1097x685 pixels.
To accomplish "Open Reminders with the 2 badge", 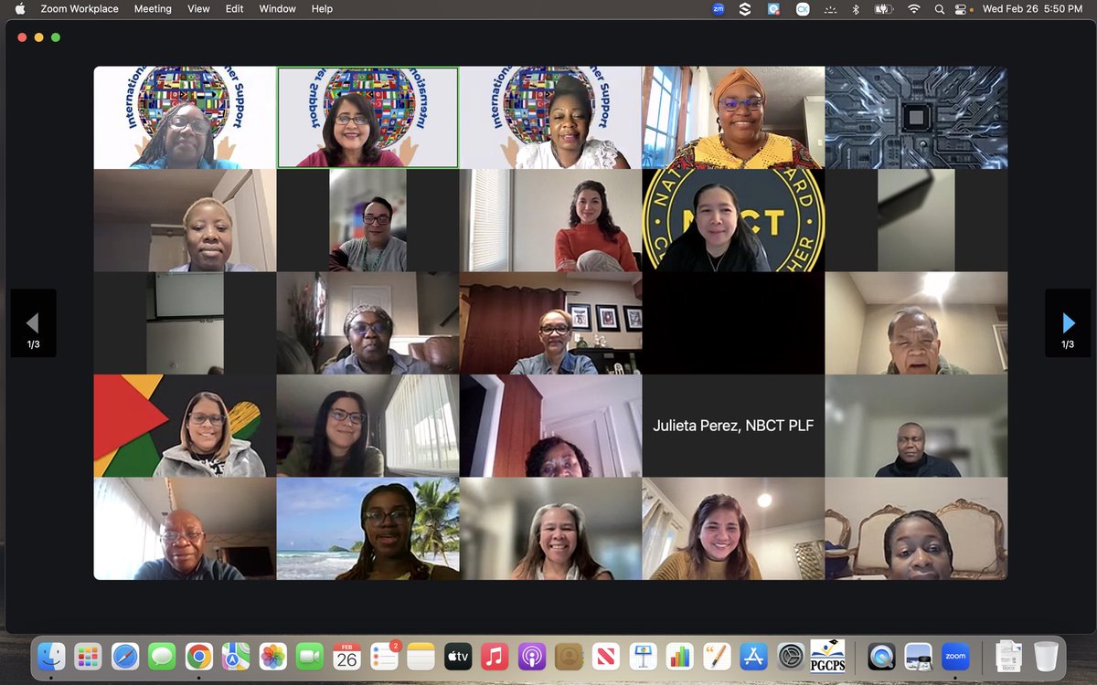I will [384, 656].
